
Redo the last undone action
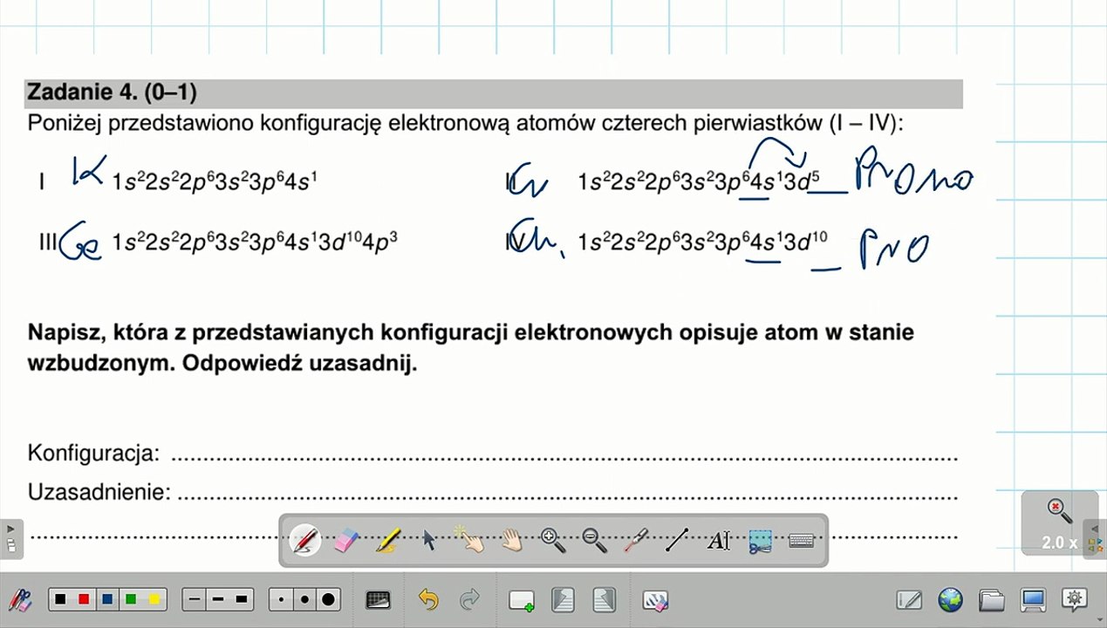[469, 600]
